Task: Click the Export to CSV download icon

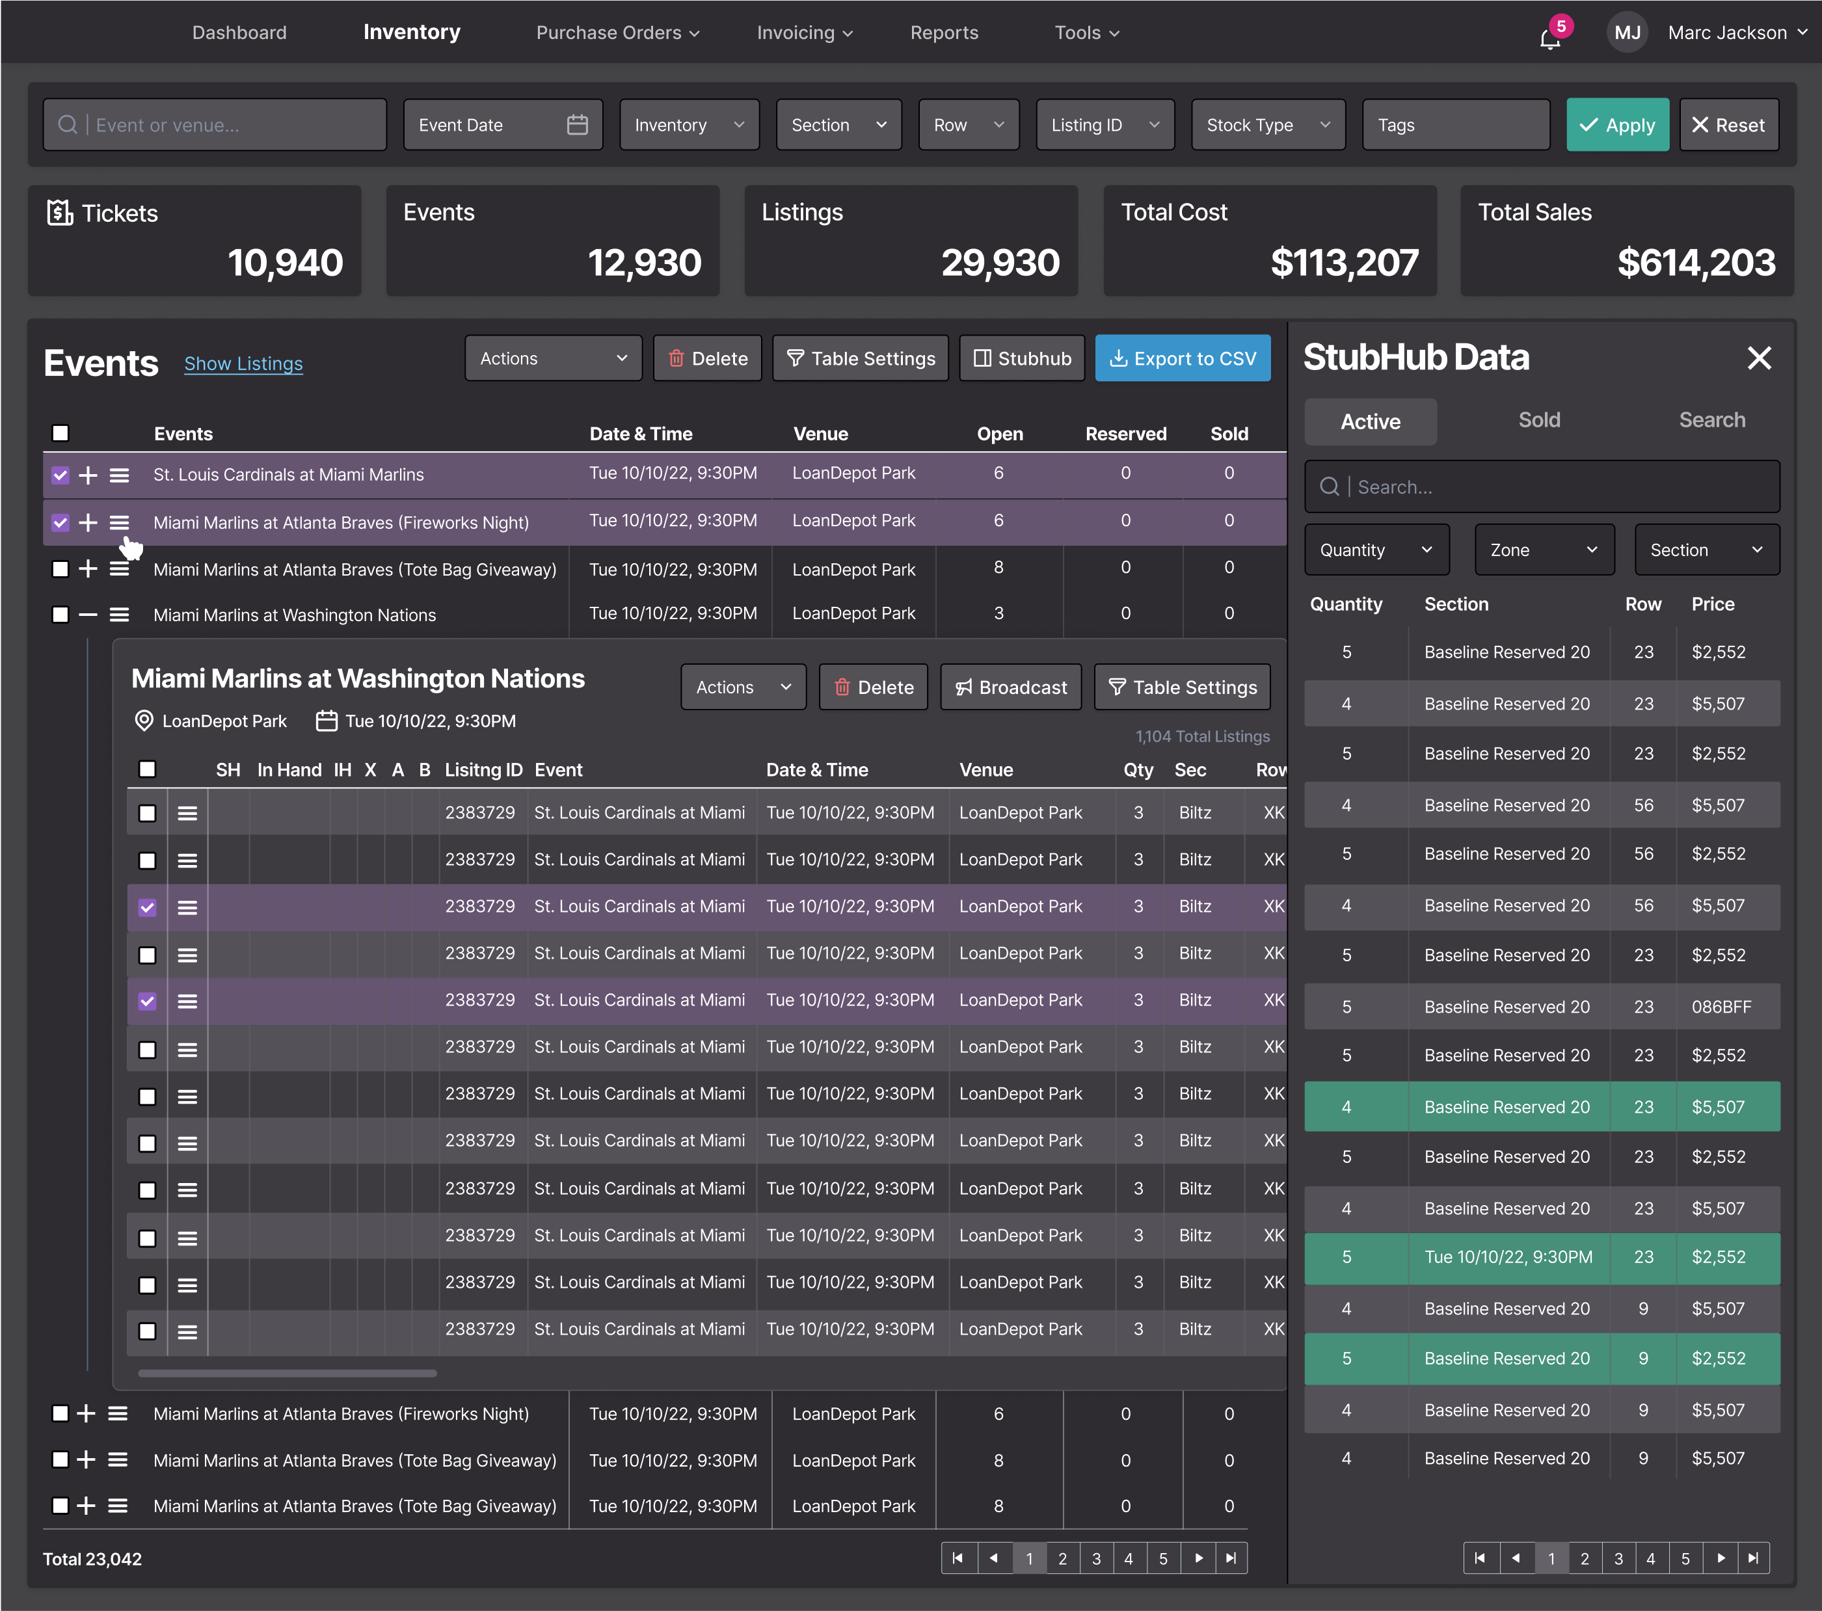Action: point(1118,358)
